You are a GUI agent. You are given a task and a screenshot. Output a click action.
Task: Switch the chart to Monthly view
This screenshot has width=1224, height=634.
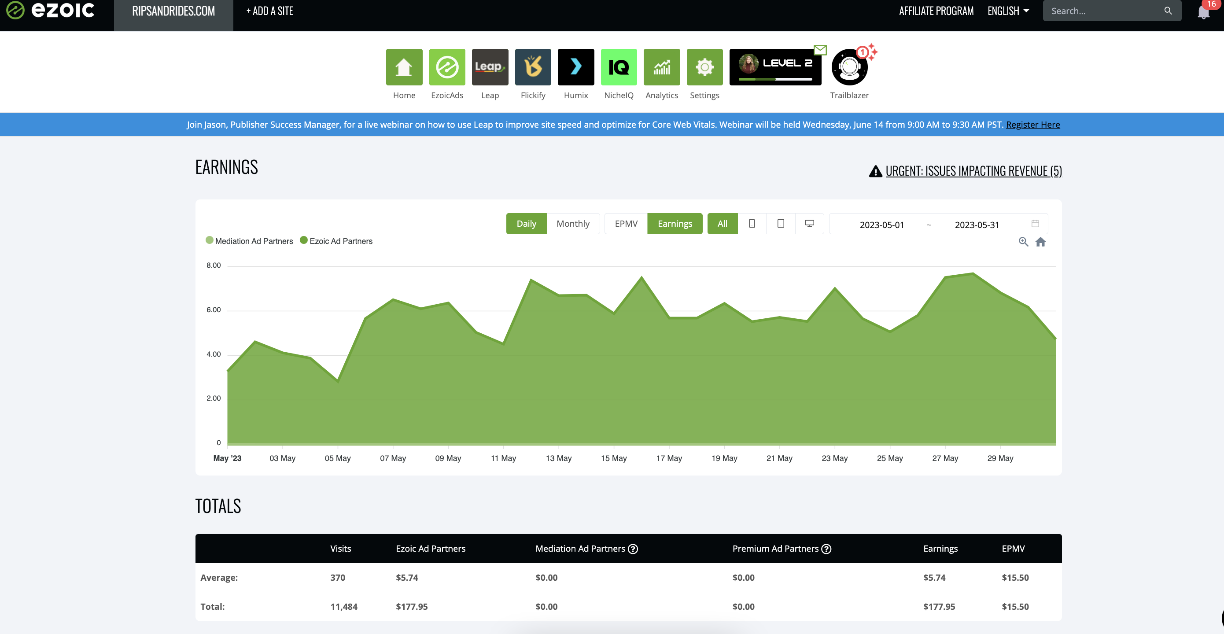(573, 223)
